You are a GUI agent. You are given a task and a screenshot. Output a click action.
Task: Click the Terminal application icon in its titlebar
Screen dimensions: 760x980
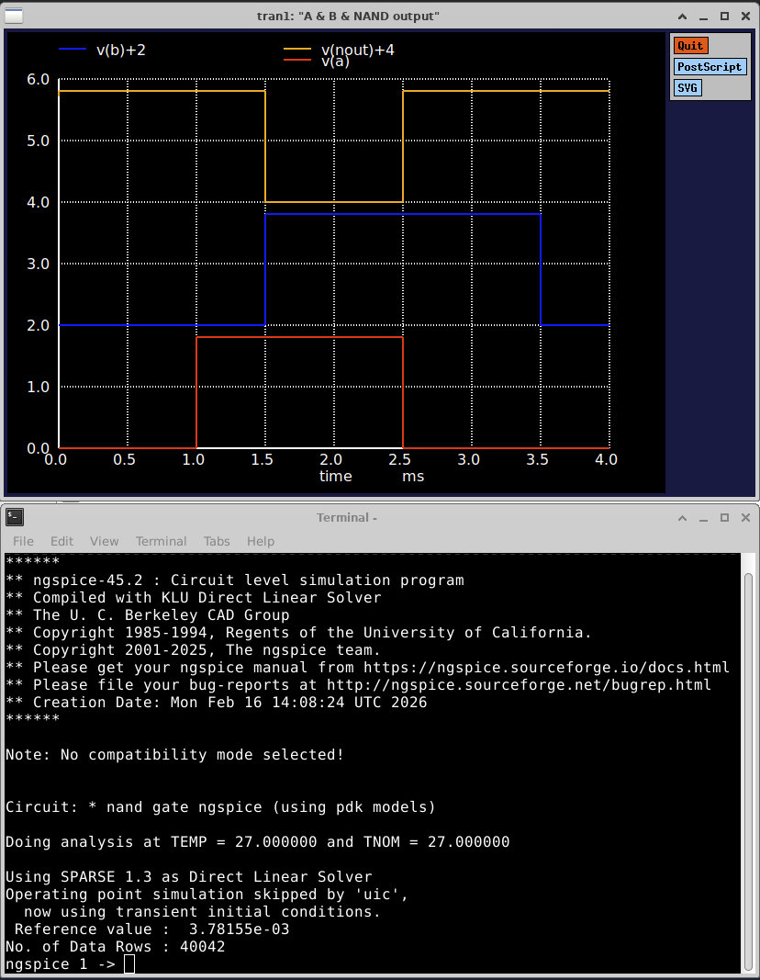click(x=14, y=517)
